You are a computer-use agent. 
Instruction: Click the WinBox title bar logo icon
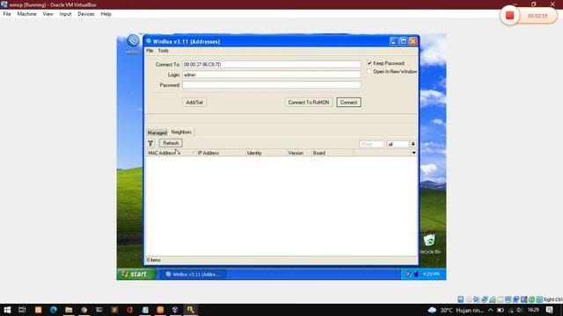pos(149,41)
